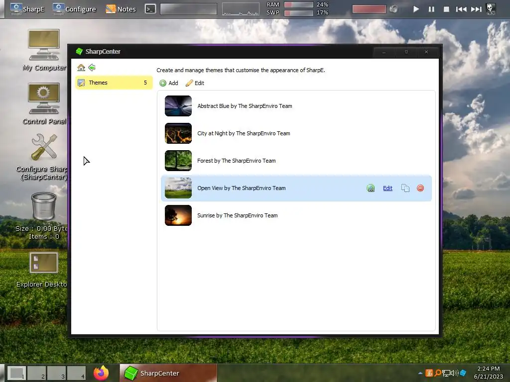Select the Themes tab in sidebar
This screenshot has height=382, width=510.
114,83
